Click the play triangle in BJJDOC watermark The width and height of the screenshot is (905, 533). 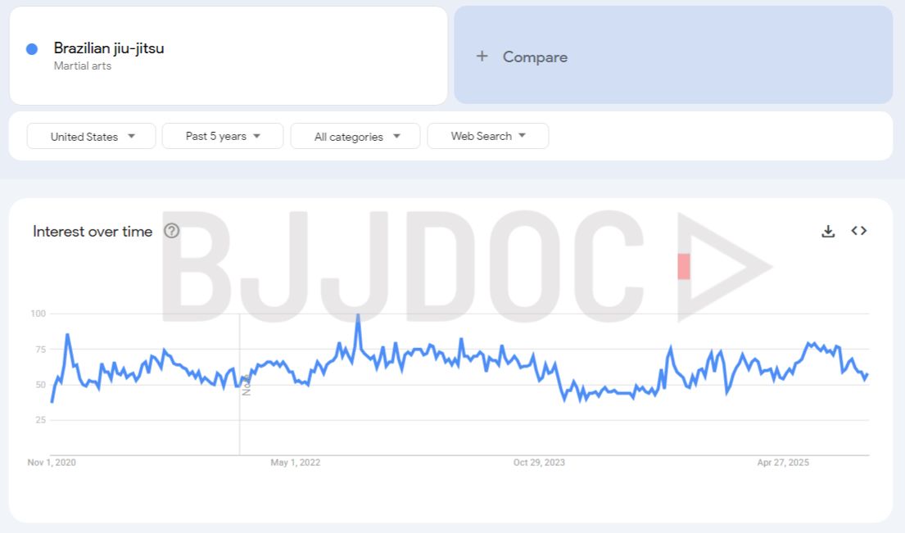pos(721,266)
